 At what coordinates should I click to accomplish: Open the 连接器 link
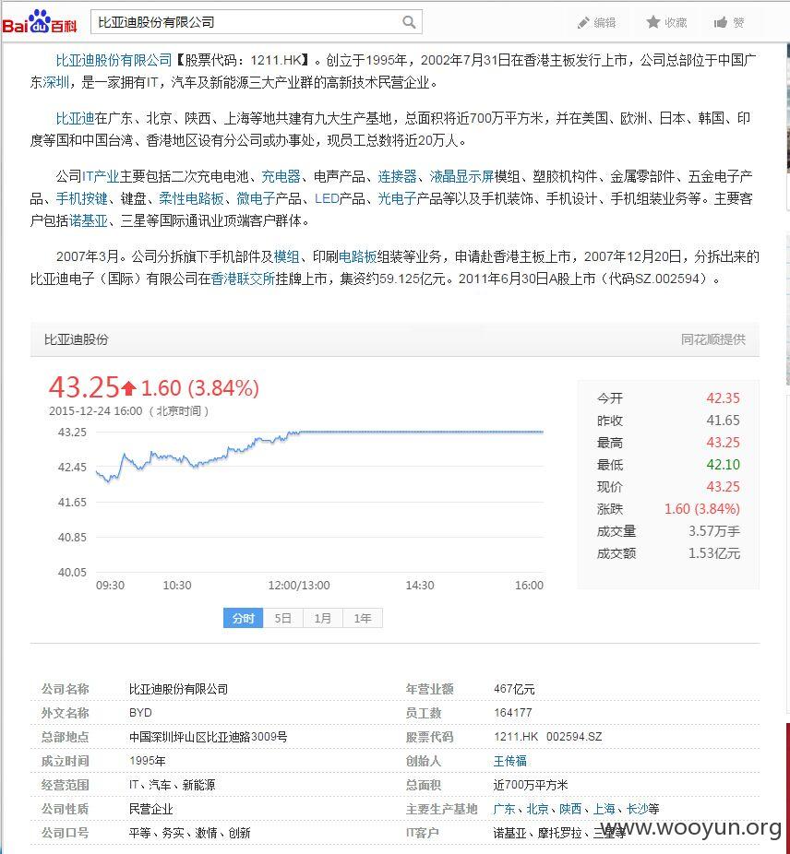[397, 176]
